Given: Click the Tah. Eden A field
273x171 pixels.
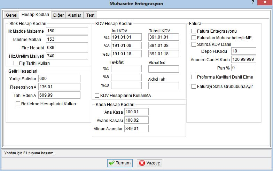Looking at the screenshot, I should pos(59,95).
